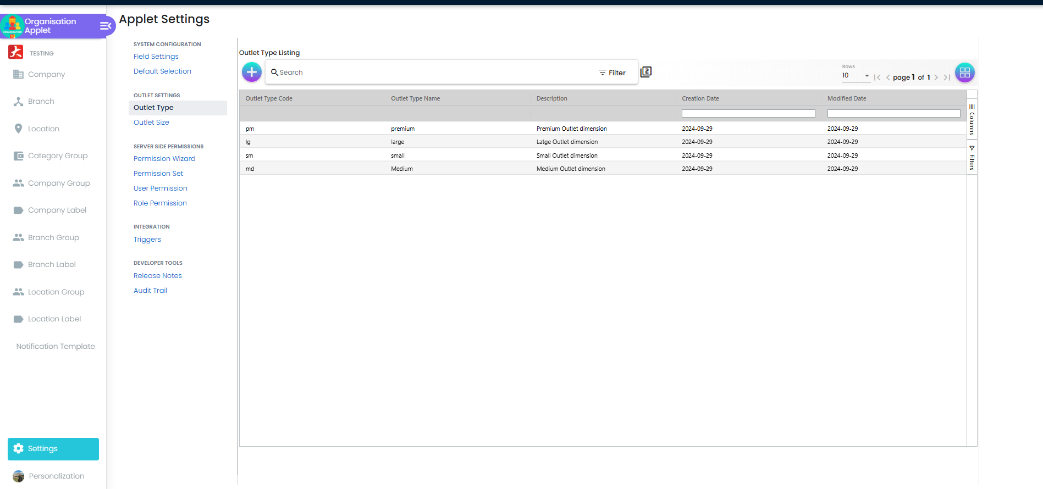
Task: Select Field Settings in system configuration
Action: 156,57
